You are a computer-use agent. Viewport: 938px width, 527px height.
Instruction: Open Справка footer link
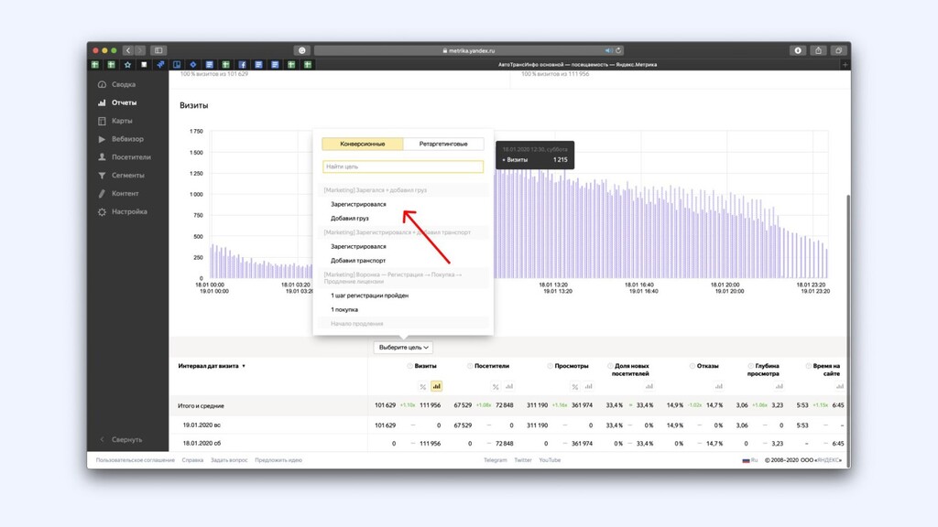(192, 460)
